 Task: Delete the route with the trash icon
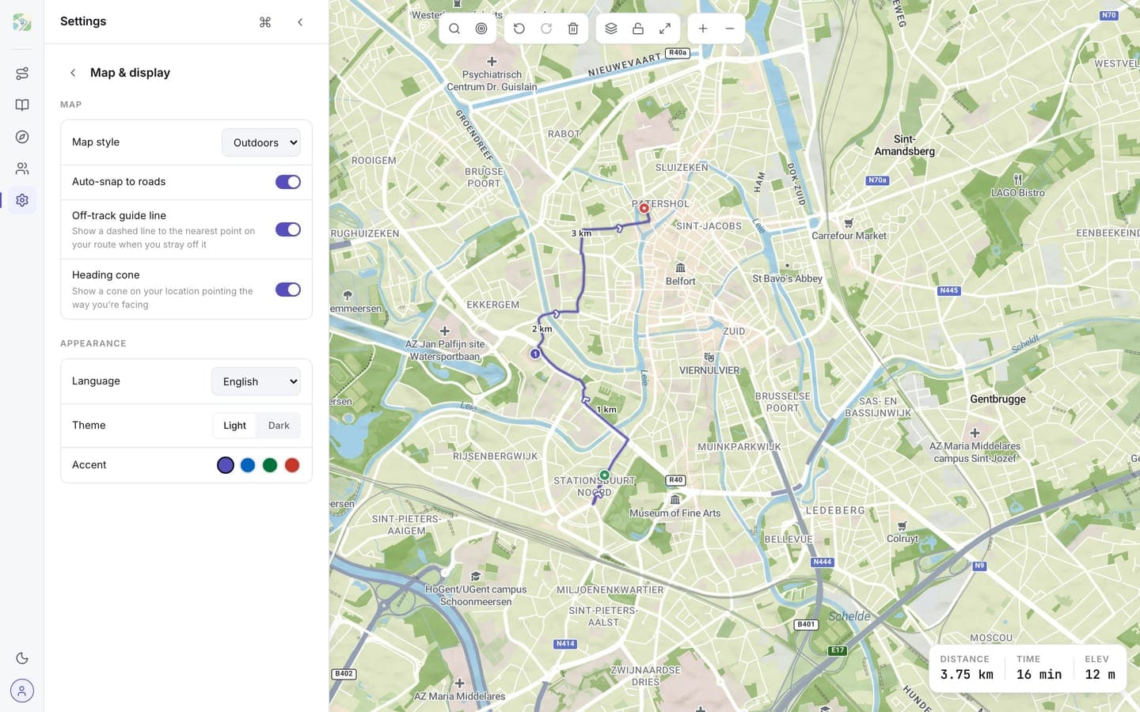tap(573, 28)
